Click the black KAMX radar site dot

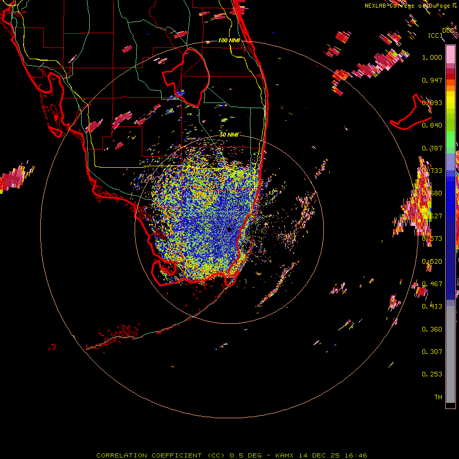coord(229,229)
